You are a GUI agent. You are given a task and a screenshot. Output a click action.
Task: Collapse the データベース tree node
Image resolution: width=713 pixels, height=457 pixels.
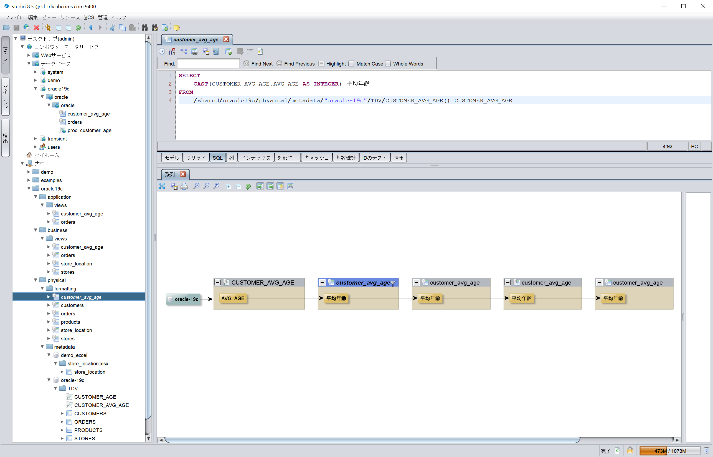(x=29, y=64)
